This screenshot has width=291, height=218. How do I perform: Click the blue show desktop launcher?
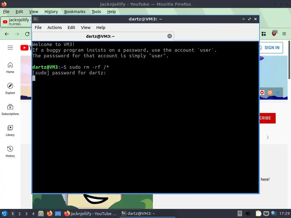[x=58, y=213]
